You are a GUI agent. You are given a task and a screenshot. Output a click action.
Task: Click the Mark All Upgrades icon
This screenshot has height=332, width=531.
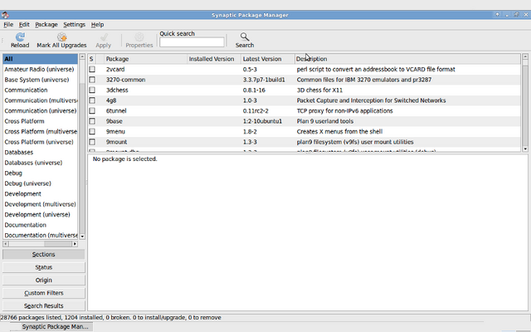(61, 37)
